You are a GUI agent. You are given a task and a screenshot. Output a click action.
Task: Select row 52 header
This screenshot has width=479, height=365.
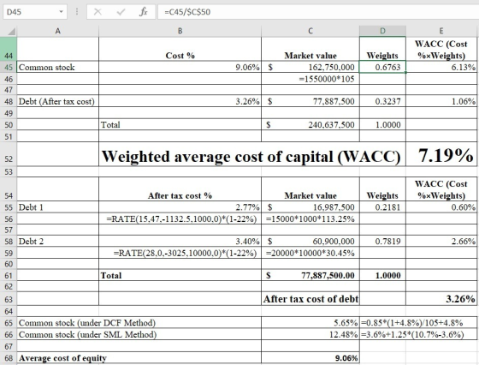pos(9,154)
